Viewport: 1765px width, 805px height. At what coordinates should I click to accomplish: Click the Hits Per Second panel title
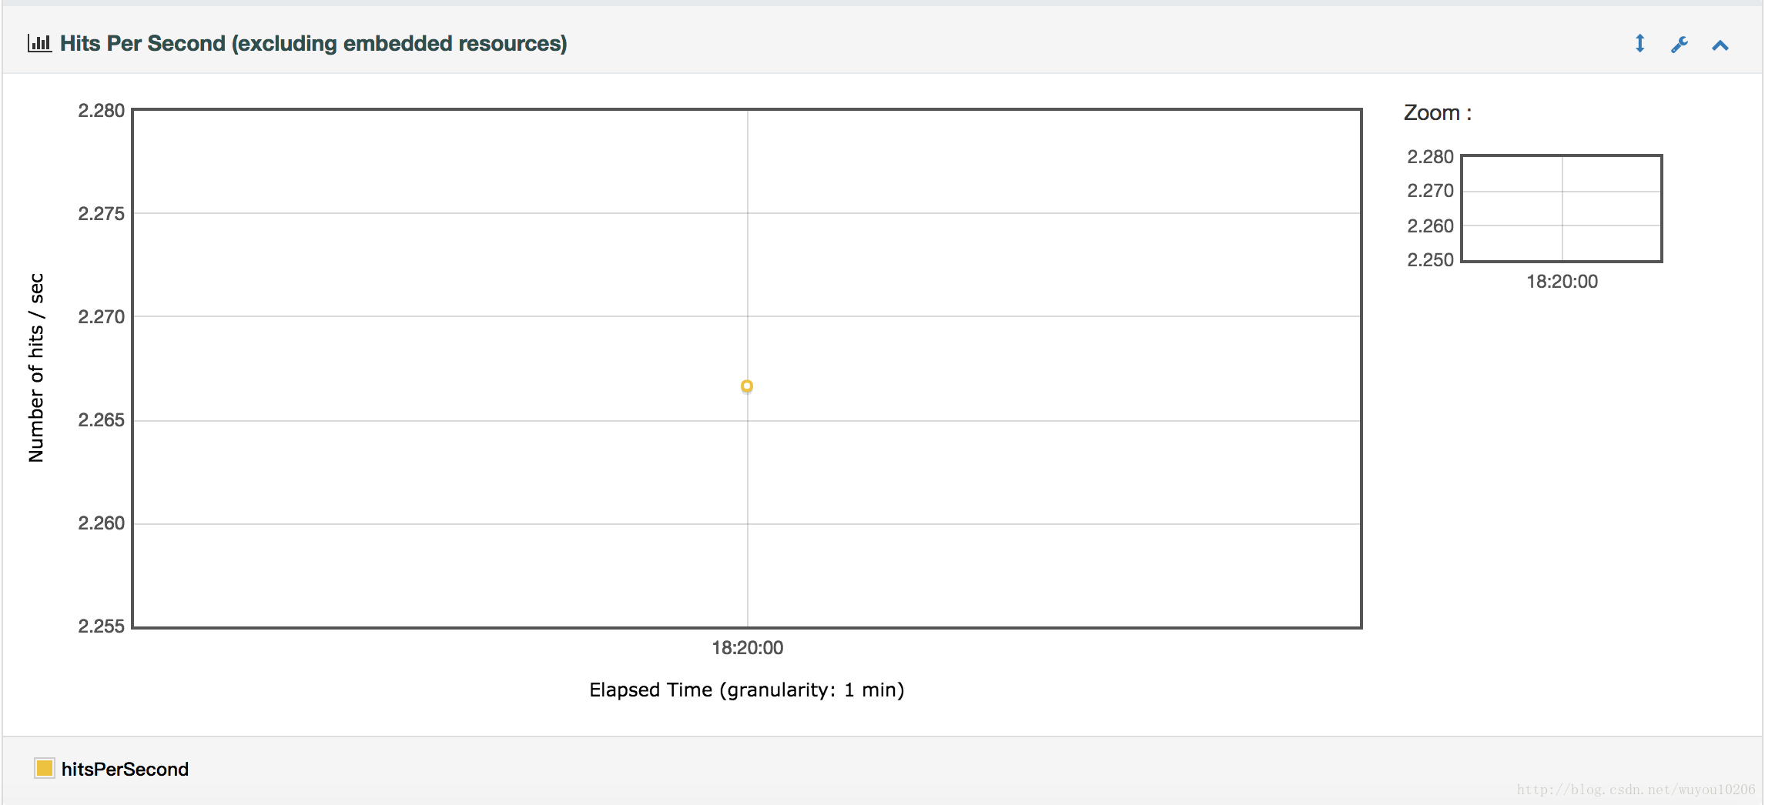pos(313,43)
